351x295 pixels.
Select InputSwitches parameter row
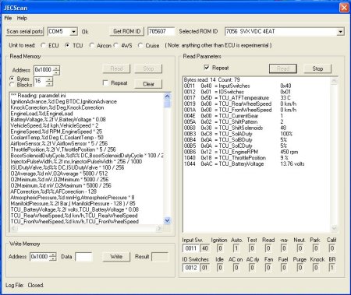click(x=238, y=86)
